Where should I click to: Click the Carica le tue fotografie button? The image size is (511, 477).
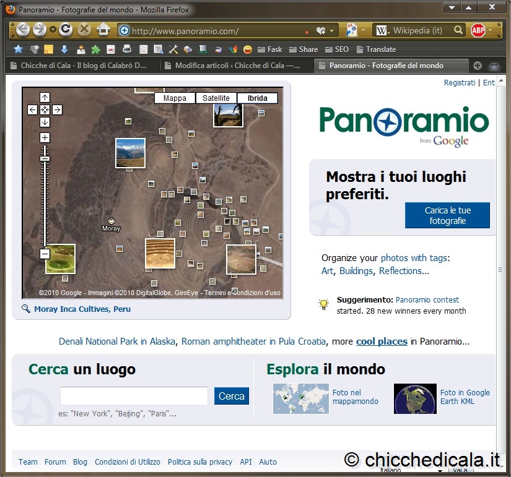coord(447,215)
